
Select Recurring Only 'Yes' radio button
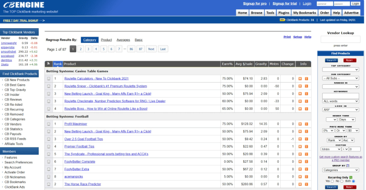click(332, 181)
